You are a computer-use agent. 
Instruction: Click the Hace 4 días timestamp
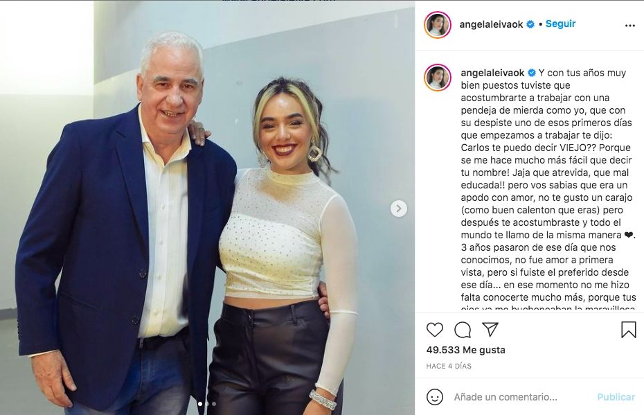(449, 366)
